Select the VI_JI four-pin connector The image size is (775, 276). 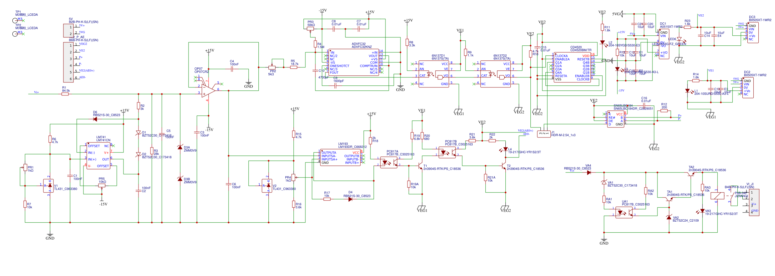coord(754,203)
